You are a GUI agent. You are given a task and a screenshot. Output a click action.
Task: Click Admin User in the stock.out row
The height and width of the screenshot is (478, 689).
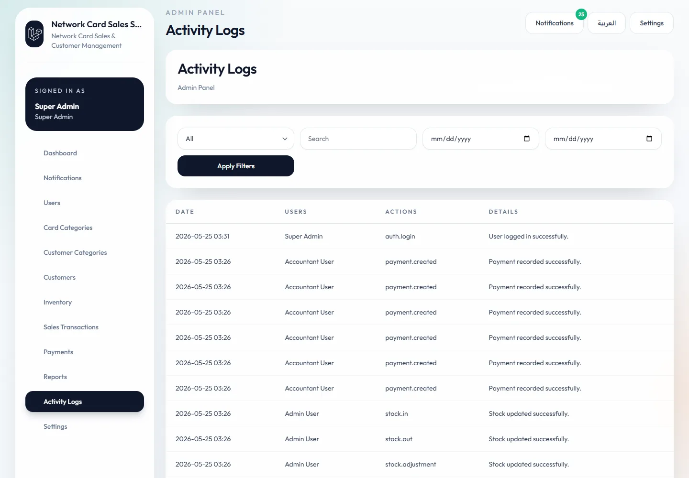point(302,439)
